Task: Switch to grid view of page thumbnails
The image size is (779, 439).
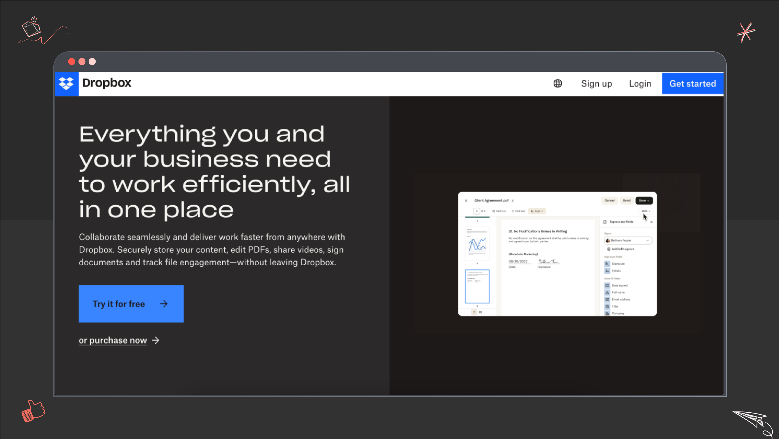Action: 480,312
